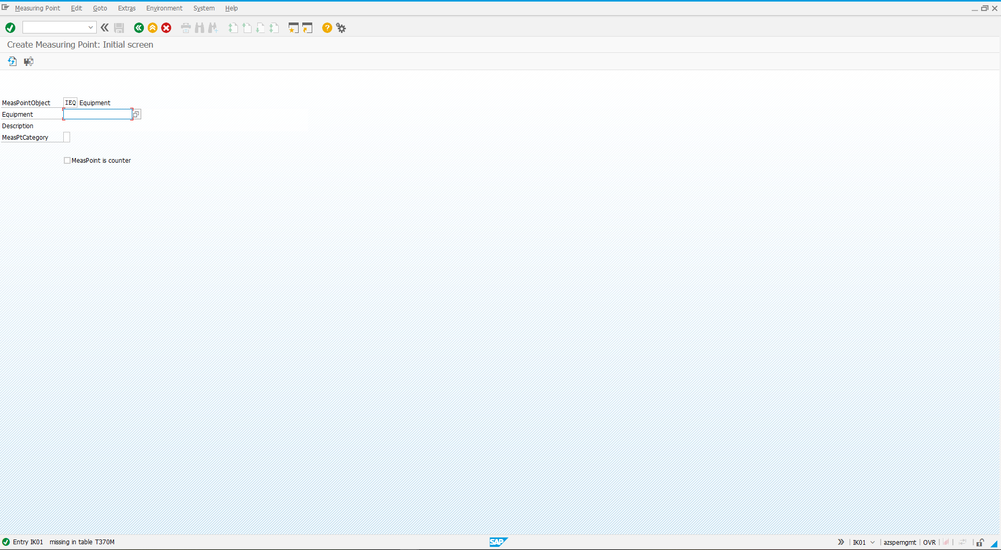Click the red signal bars status icon
The height and width of the screenshot is (550, 1001).
pyautogui.click(x=946, y=542)
